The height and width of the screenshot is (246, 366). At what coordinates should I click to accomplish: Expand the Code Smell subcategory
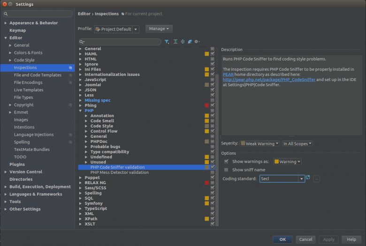(86, 121)
